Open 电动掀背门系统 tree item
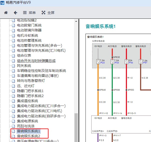This screenshot has height=142, width=151. tap(29, 25)
